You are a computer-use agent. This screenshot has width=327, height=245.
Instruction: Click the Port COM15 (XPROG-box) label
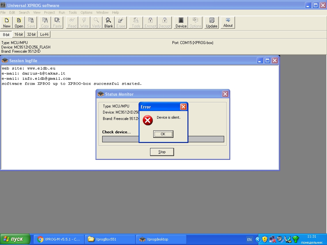[x=193, y=43]
